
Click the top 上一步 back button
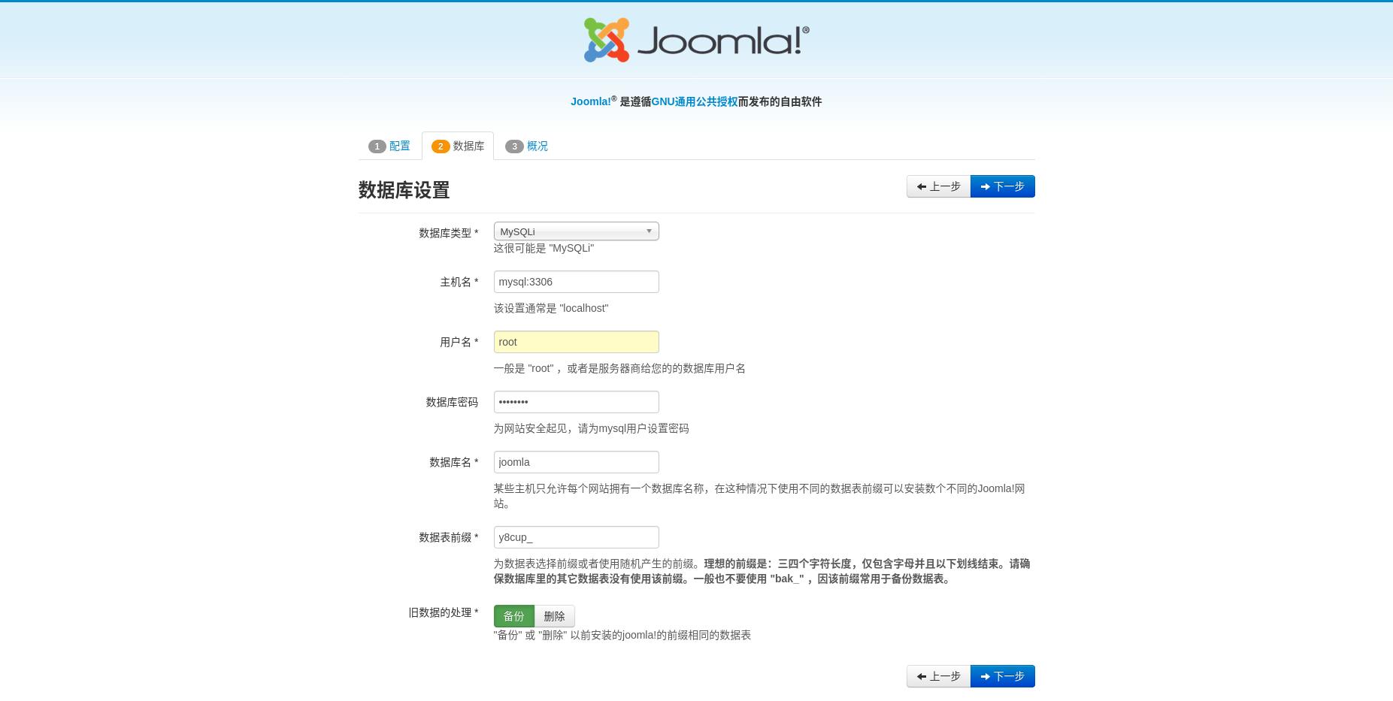(x=938, y=186)
